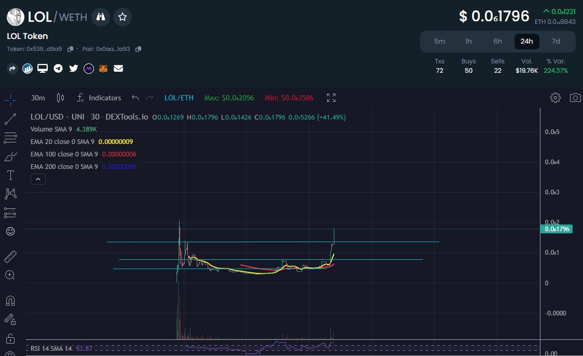Image resolution: width=583 pixels, height=356 pixels.
Task: Click the purple round logo icon
Action: 88,69
